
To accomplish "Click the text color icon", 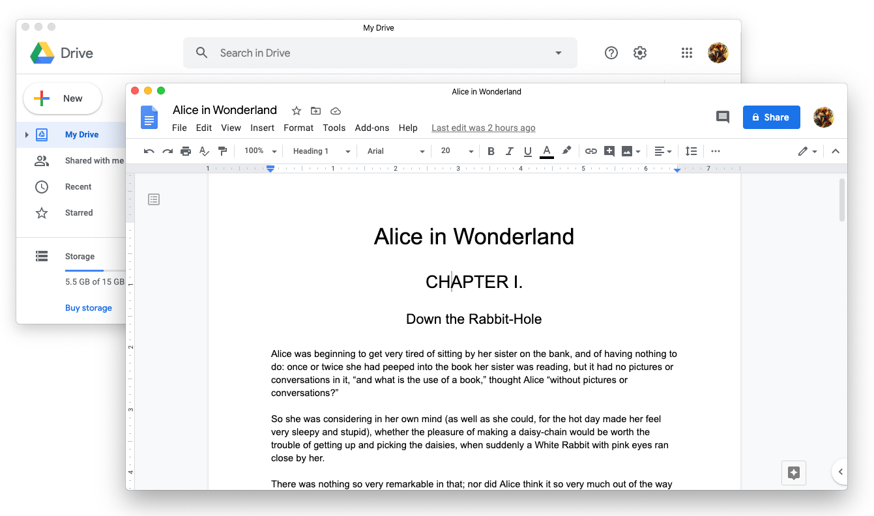I will [x=547, y=151].
